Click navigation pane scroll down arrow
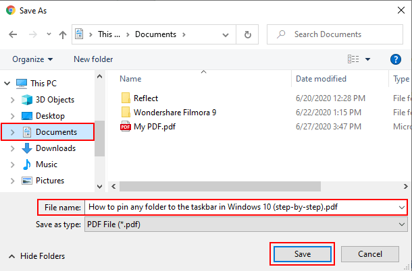This screenshot has height=271, width=412. tap(99, 187)
